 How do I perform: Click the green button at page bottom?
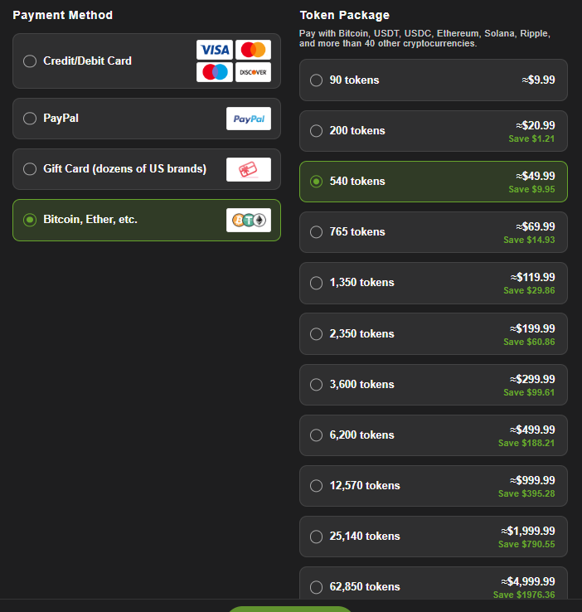[x=290, y=609]
